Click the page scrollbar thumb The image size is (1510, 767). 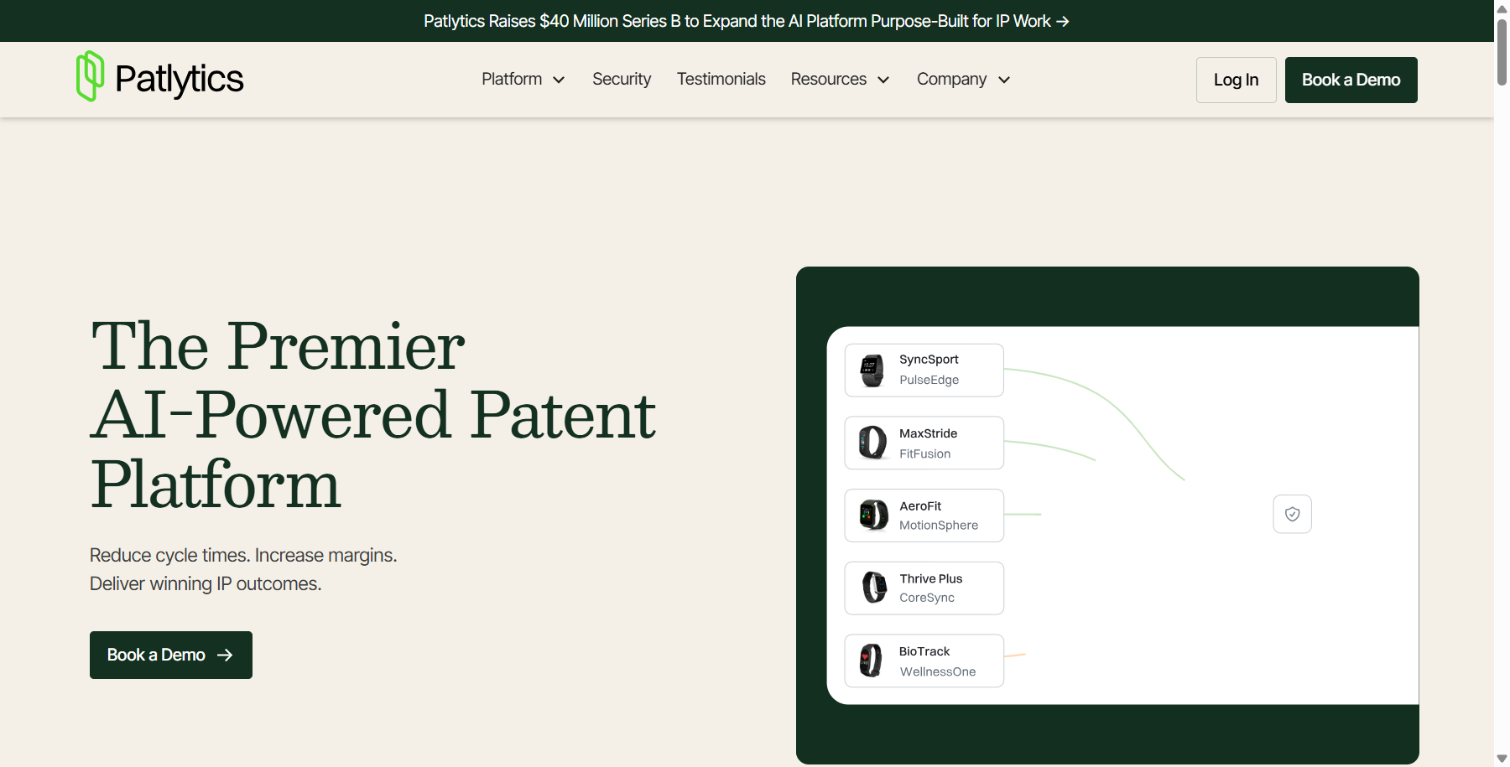(1502, 52)
